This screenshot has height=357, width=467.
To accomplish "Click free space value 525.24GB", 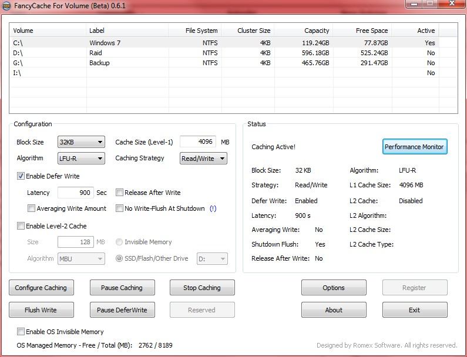I will click(x=374, y=53).
